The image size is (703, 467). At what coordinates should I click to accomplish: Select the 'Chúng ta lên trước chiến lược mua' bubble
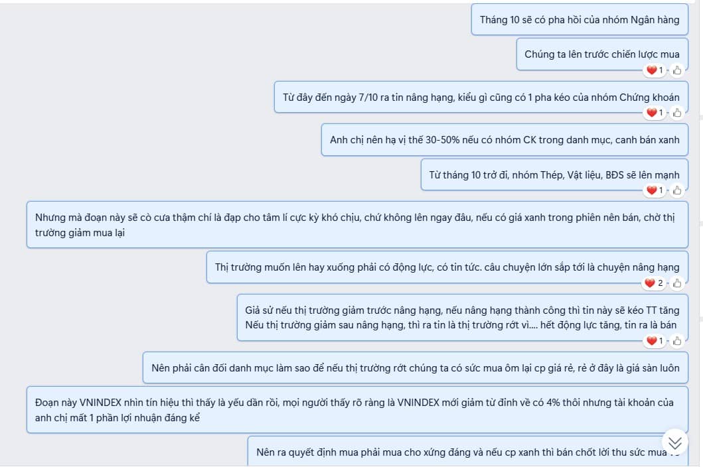(602, 54)
